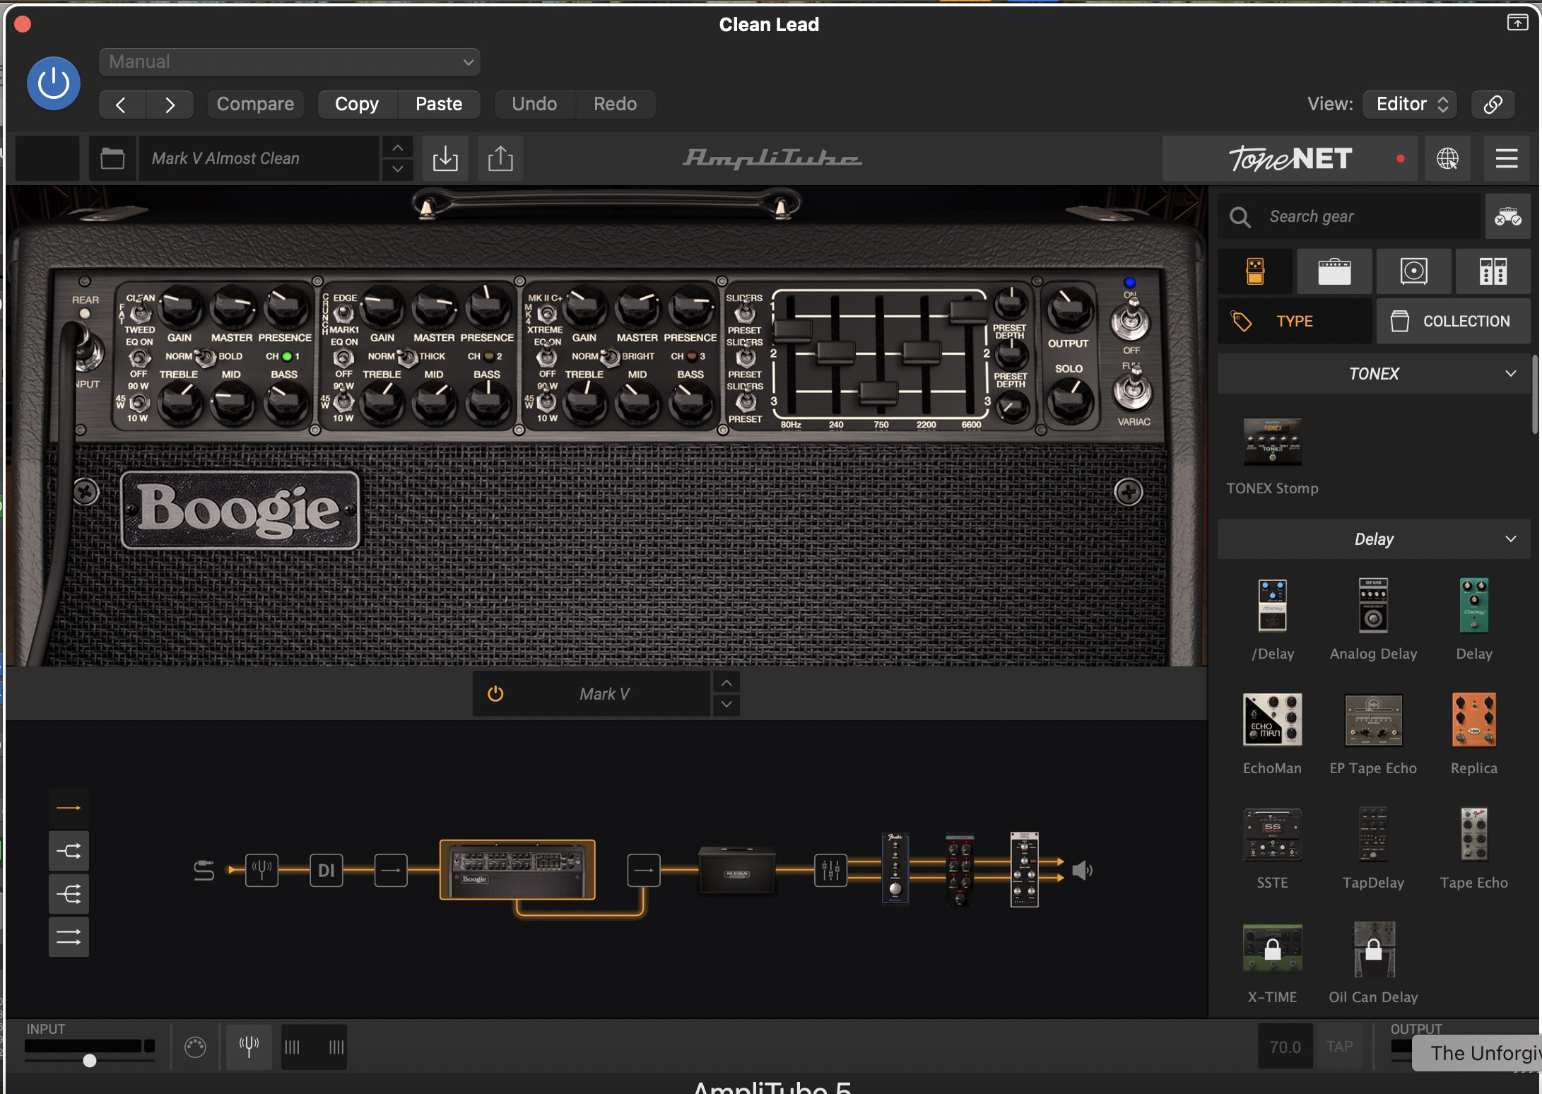Toggle the CLEAN/FAT/TWEED mode switch

pyautogui.click(x=141, y=312)
